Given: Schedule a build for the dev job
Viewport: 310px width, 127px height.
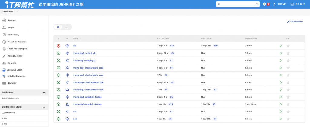Looking at the screenshot, I should click(x=281, y=46).
